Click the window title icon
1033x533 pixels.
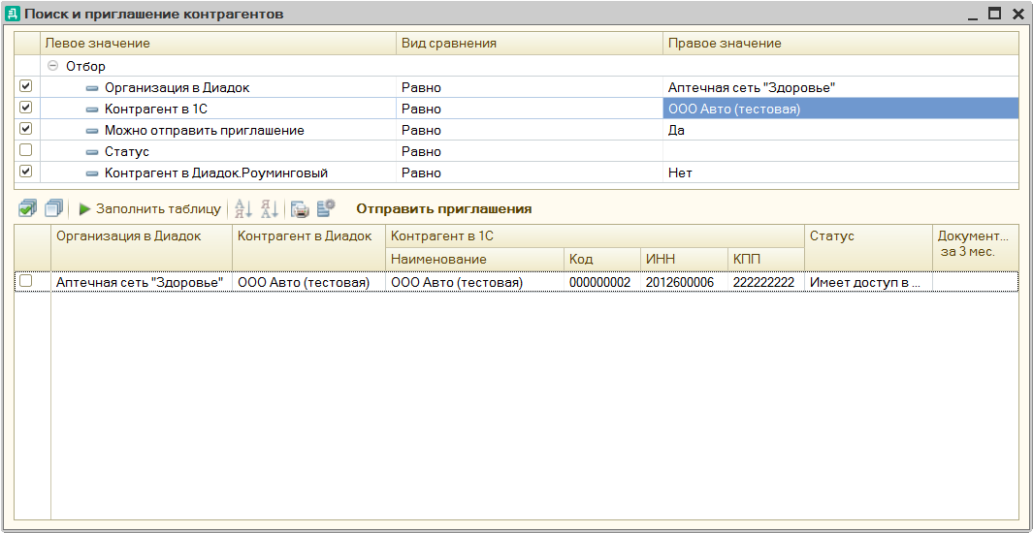13,14
